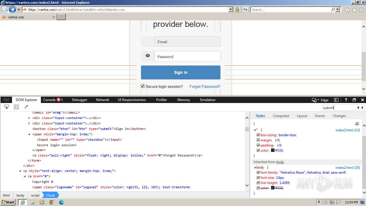
Task: Open the IE Home icon
Action: [347, 10]
